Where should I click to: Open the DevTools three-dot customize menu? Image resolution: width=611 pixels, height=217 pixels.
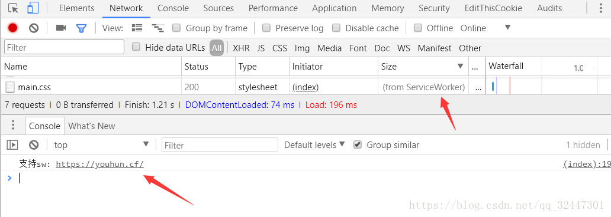600,8
